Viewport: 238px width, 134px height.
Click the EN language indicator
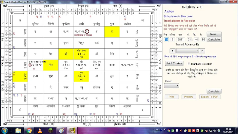(x=157, y=130)
